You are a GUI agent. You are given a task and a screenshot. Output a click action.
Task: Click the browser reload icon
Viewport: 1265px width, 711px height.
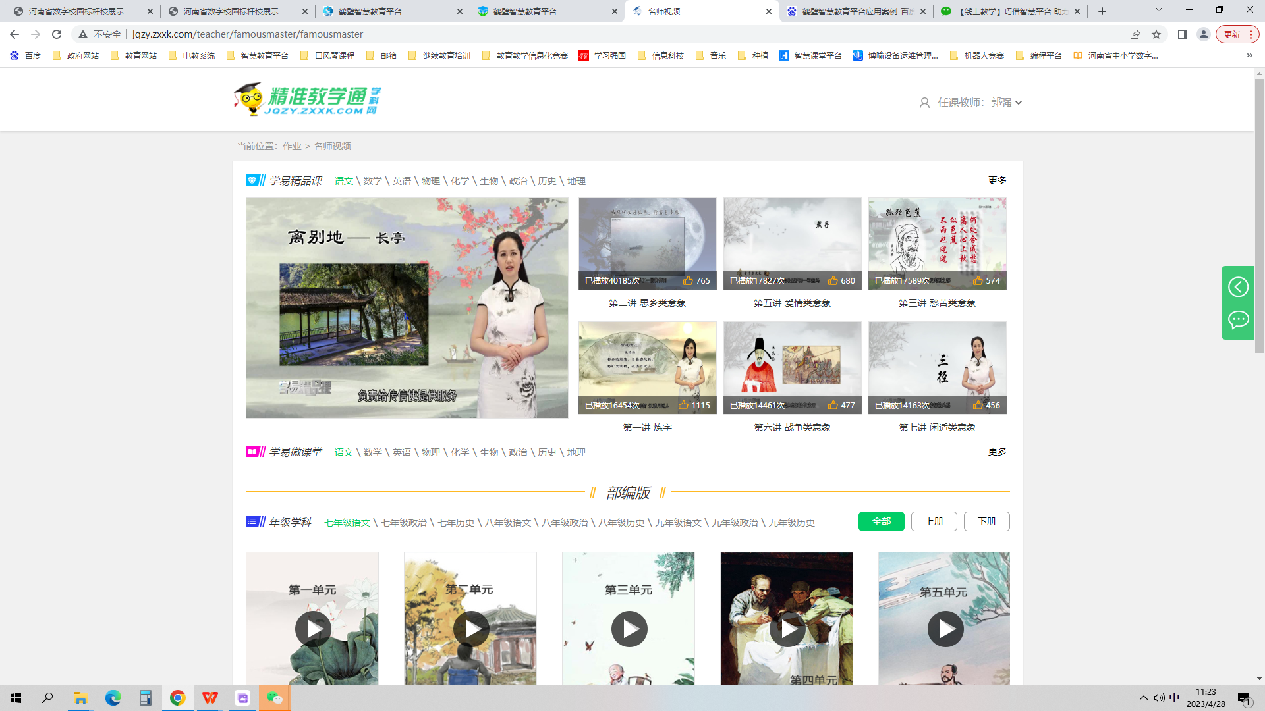pos(57,34)
